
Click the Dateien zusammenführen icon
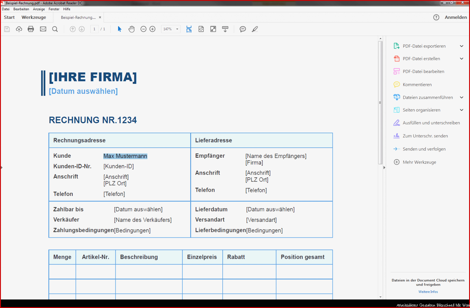pos(397,97)
